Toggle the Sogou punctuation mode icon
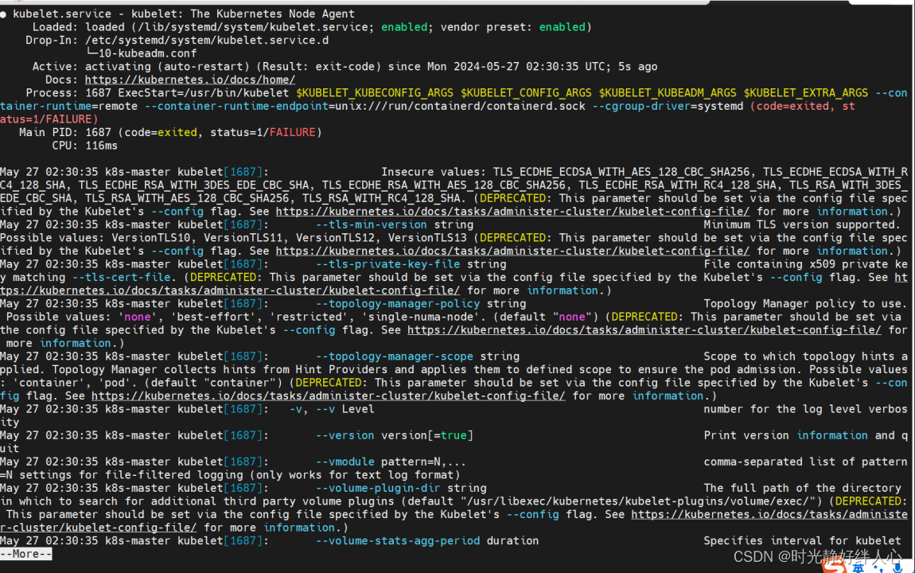915x573 pixels. [x=878, y=568]
